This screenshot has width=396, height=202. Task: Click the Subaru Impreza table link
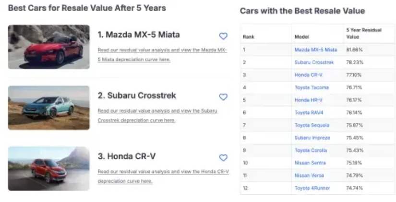312,138
